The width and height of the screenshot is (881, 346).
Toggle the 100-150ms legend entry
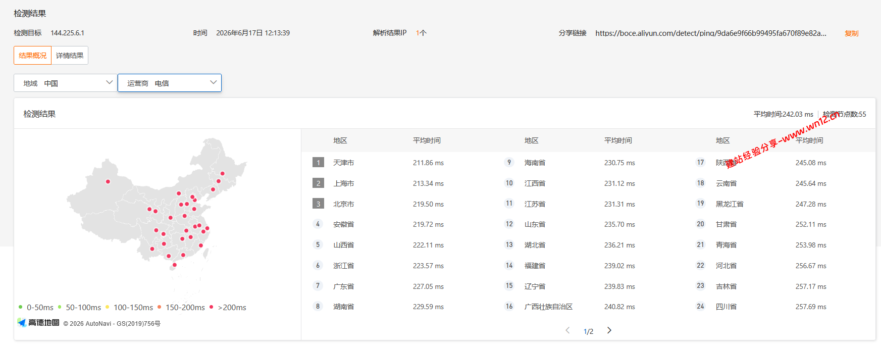[129, 307]
